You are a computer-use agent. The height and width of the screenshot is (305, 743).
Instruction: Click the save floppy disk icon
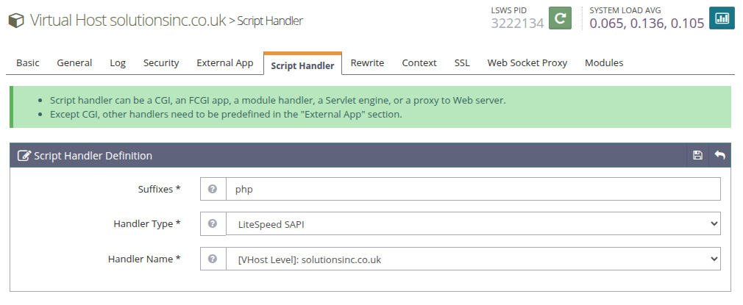(x=697, y=155)
